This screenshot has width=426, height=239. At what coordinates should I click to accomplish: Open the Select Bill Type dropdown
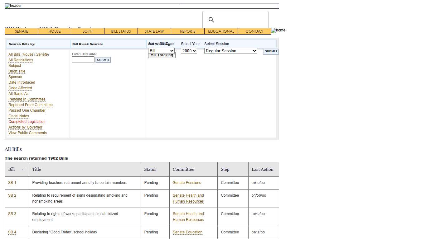[161, 51]
